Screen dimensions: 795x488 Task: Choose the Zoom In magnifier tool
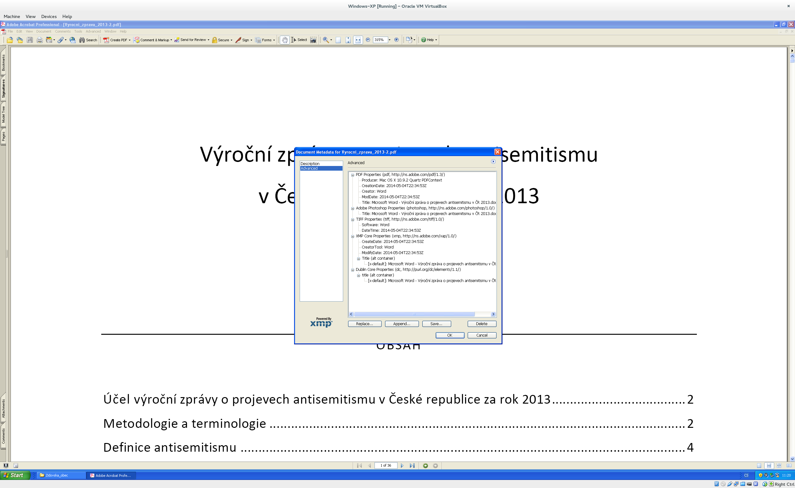point(326,40)
